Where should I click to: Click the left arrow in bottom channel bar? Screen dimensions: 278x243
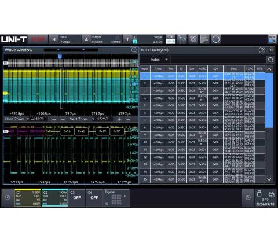point(8,197)
